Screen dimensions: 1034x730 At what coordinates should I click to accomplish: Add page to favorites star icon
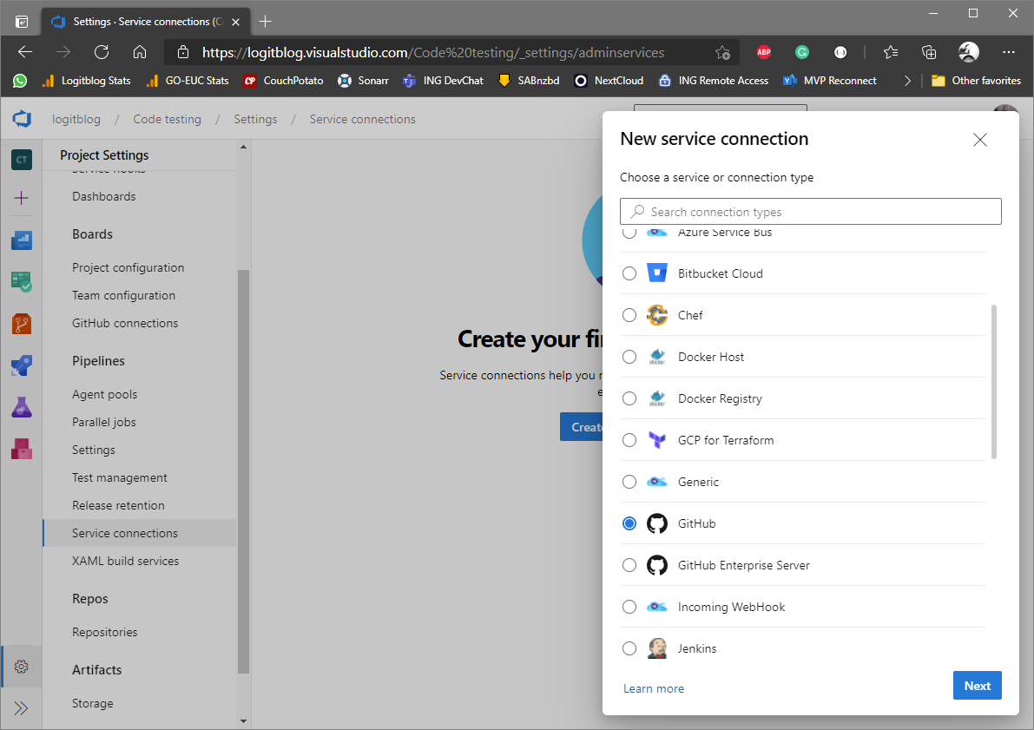pos(722,53)
